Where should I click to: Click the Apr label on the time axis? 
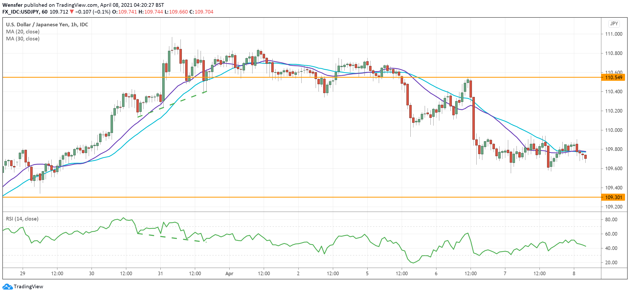tap(230, 274)
